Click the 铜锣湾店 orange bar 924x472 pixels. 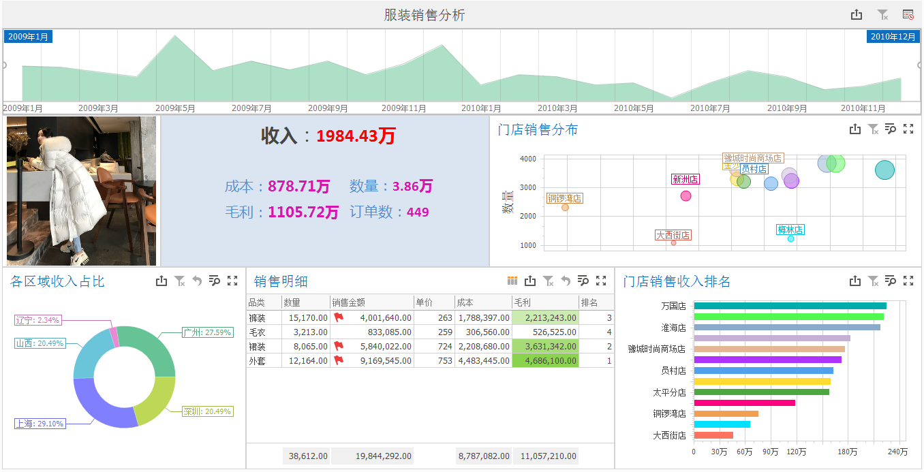click(x=726, y=413)
